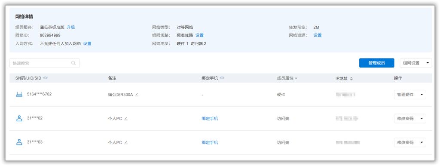Screen dimensions: 440x166
Task: Edit the remark for 31****02 row
Action: tap(126, 119)
